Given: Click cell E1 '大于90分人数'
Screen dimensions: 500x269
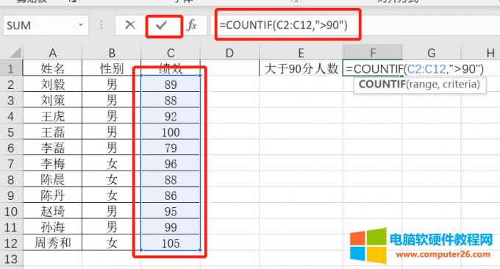Looking at the screenshot, I should pyautogui.click(x=301, y=68).
